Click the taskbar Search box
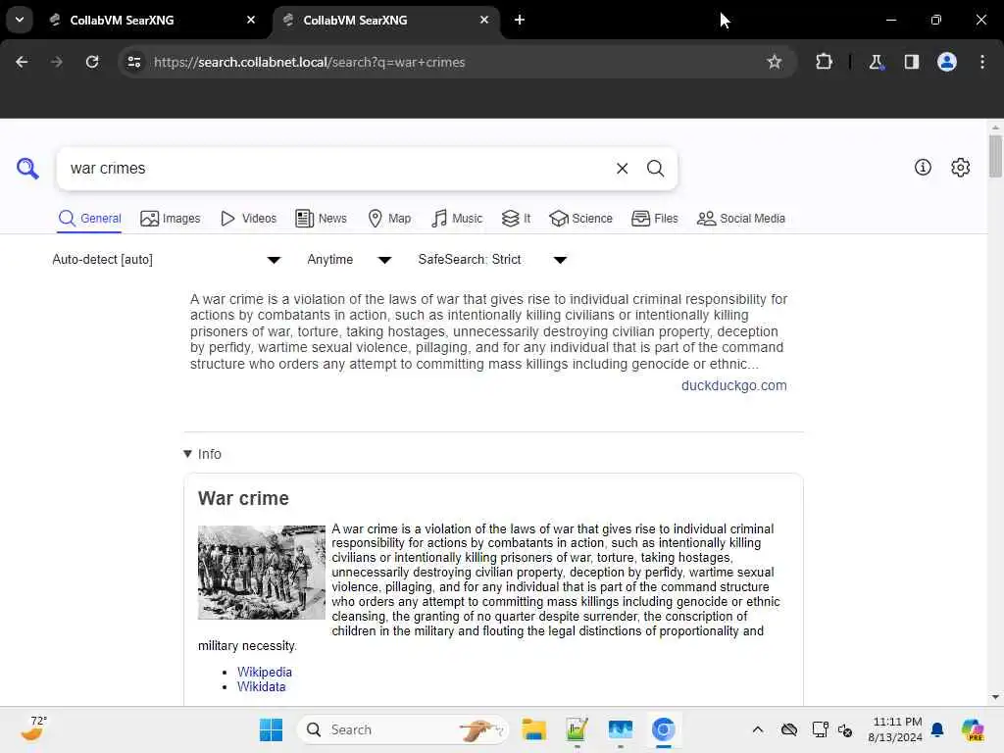Viewport: 1004px width, 753px height. [403, 729]
